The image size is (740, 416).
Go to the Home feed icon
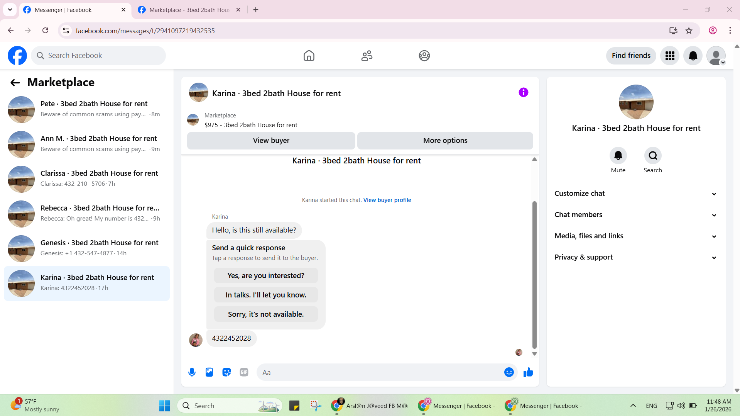(x=309, y=56)
